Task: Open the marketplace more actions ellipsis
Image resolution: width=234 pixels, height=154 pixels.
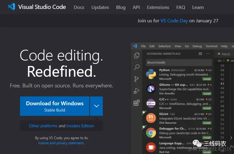Action: coord(208,54)
